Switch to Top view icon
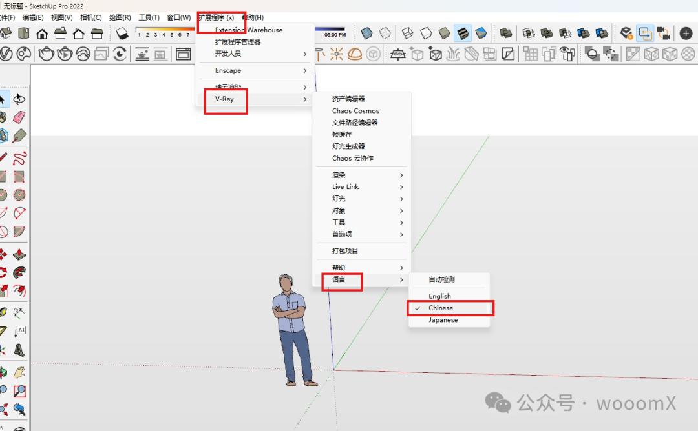The height and width of the screenshot is (431, 698). [24, 34]
